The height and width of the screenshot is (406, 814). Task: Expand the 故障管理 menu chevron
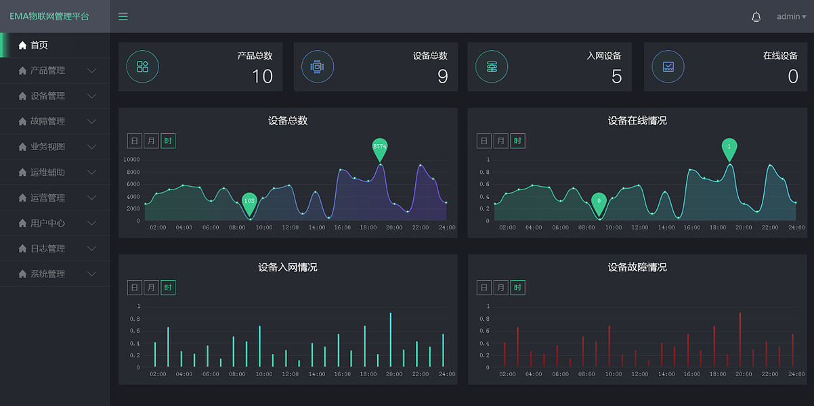92,121
